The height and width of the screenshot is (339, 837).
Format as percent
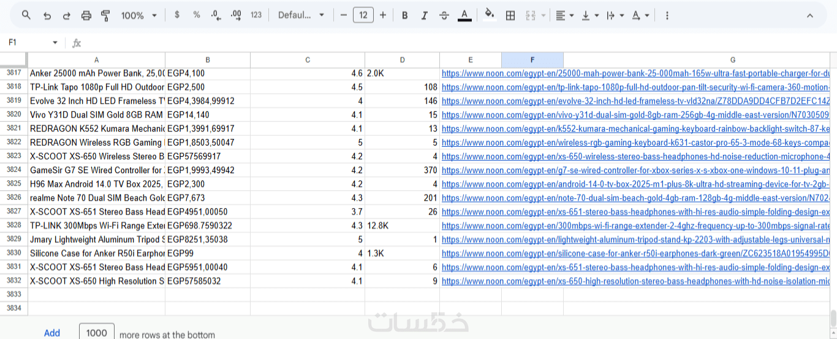coord(196,15)
